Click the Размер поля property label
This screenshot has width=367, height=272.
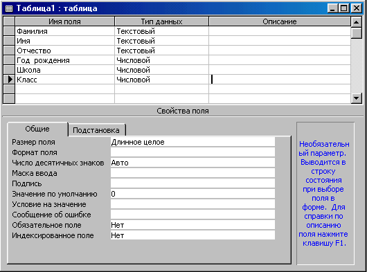tap(33, 142)
